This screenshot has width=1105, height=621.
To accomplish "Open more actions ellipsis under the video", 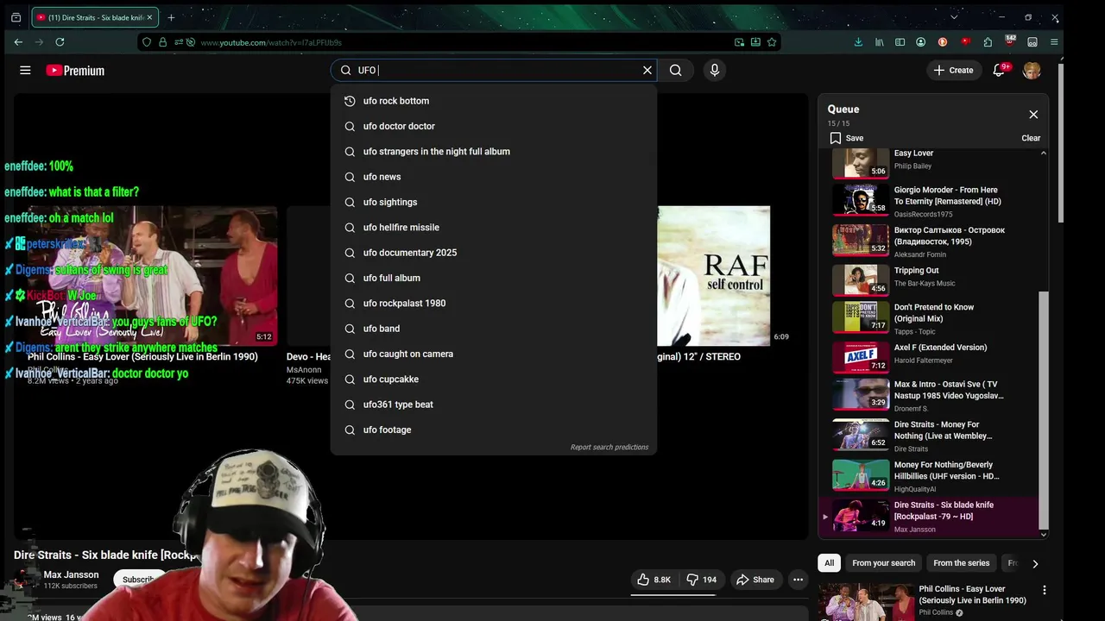I will 799,580.
